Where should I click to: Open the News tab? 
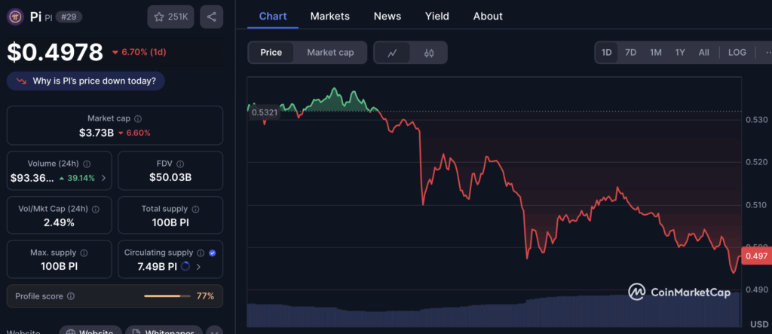click(x=388, y=17)
